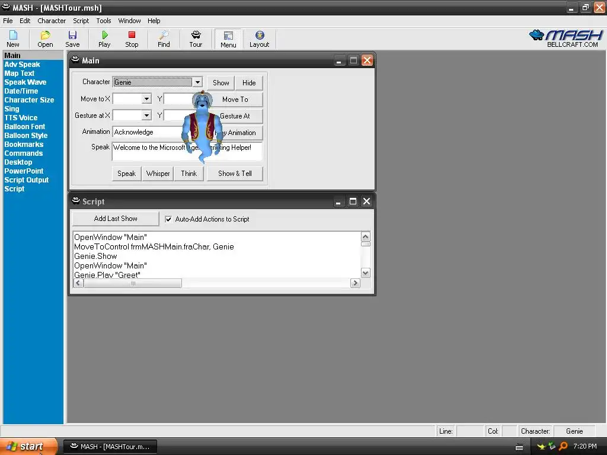Click the Whisper button
Image resolution: width=607 pixels, height=455 pixels.
158,174
